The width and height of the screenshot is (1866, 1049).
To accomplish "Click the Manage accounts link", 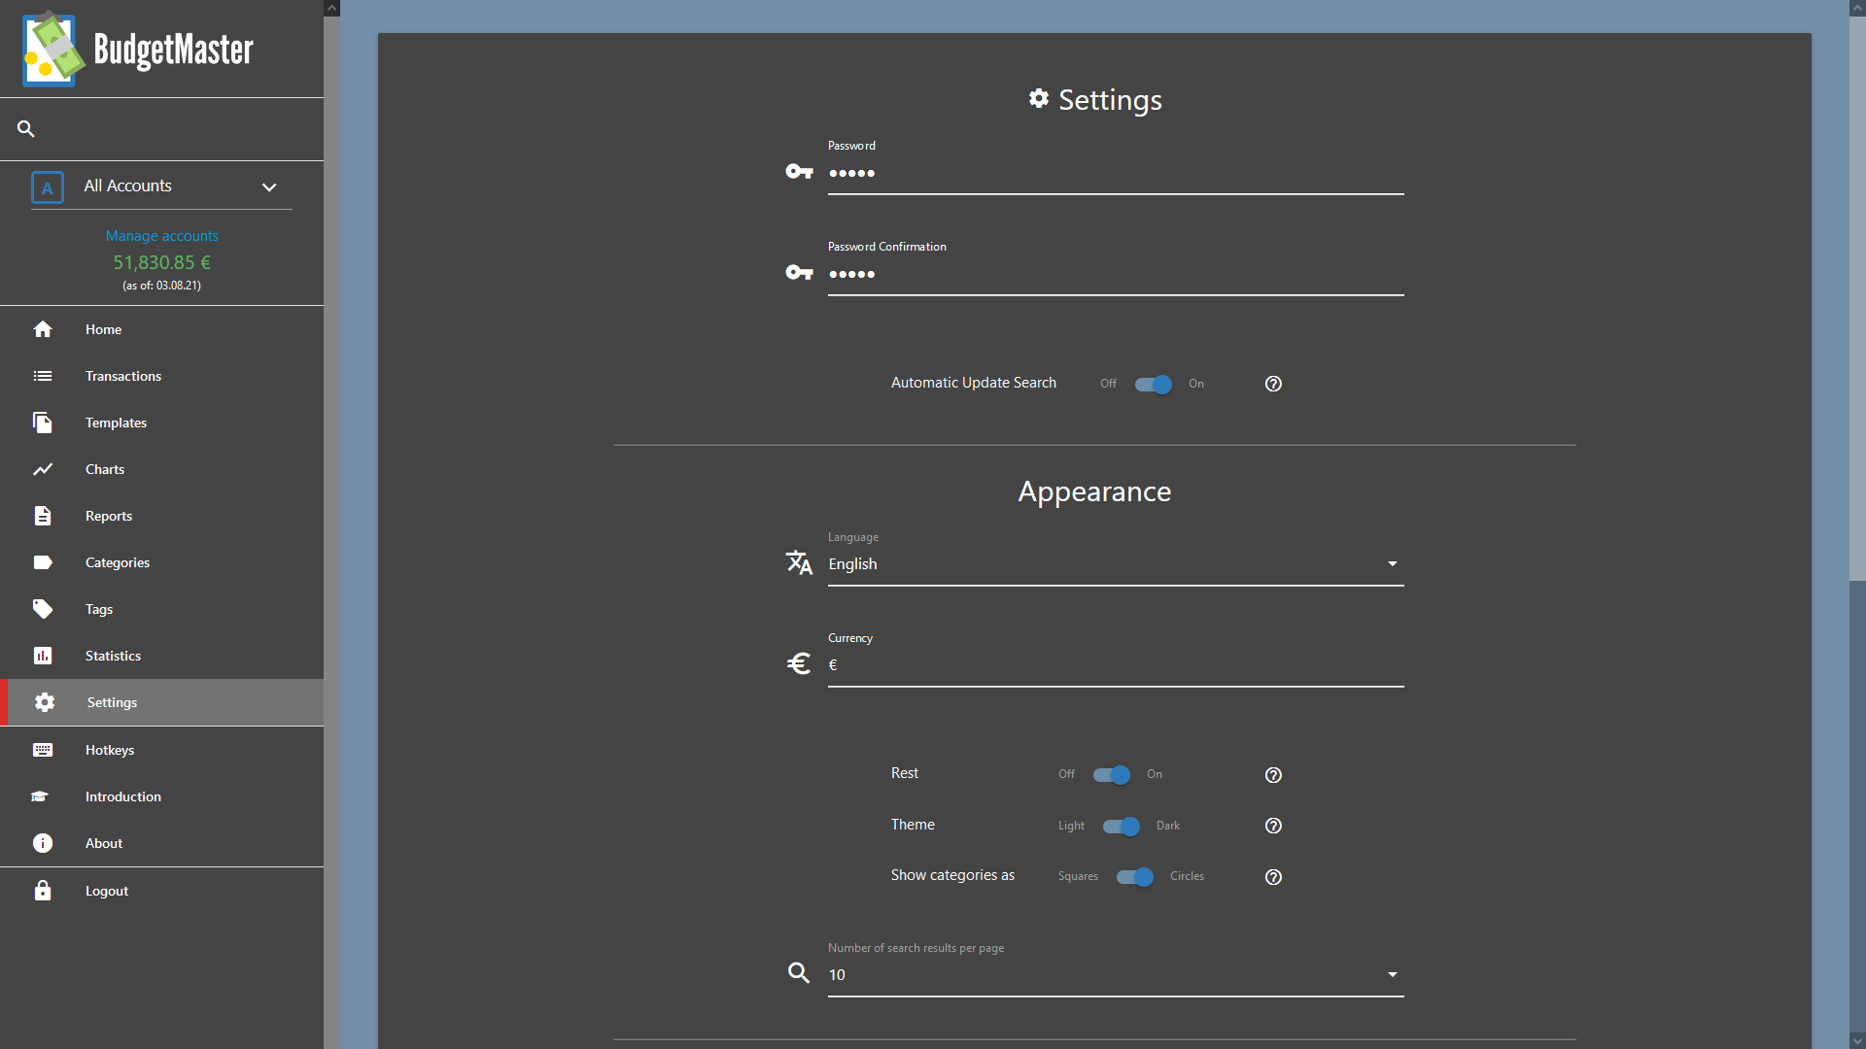I will pos(162,236).
